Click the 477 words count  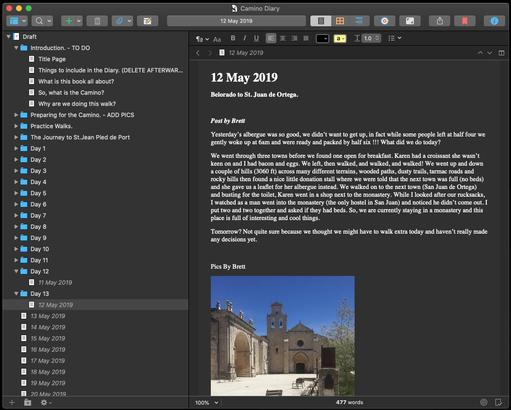point(349,403)
